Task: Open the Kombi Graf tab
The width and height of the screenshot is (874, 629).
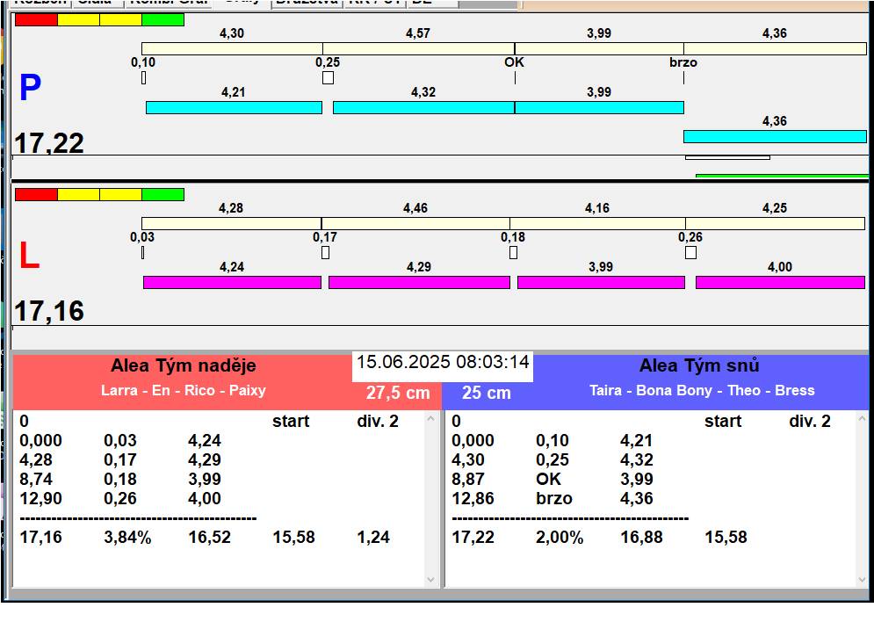Action: click(x=168, y=3)
